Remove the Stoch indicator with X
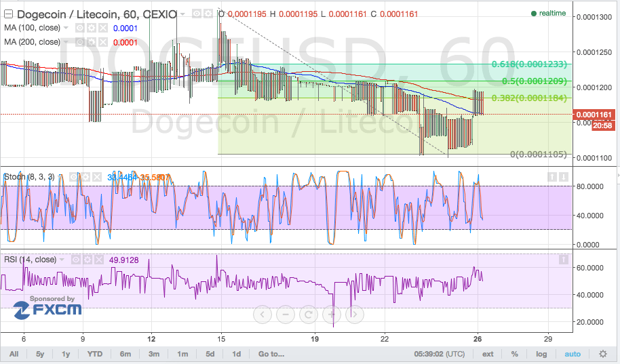Viewport: 620px width, 364px height. click(x=97, y=177)
